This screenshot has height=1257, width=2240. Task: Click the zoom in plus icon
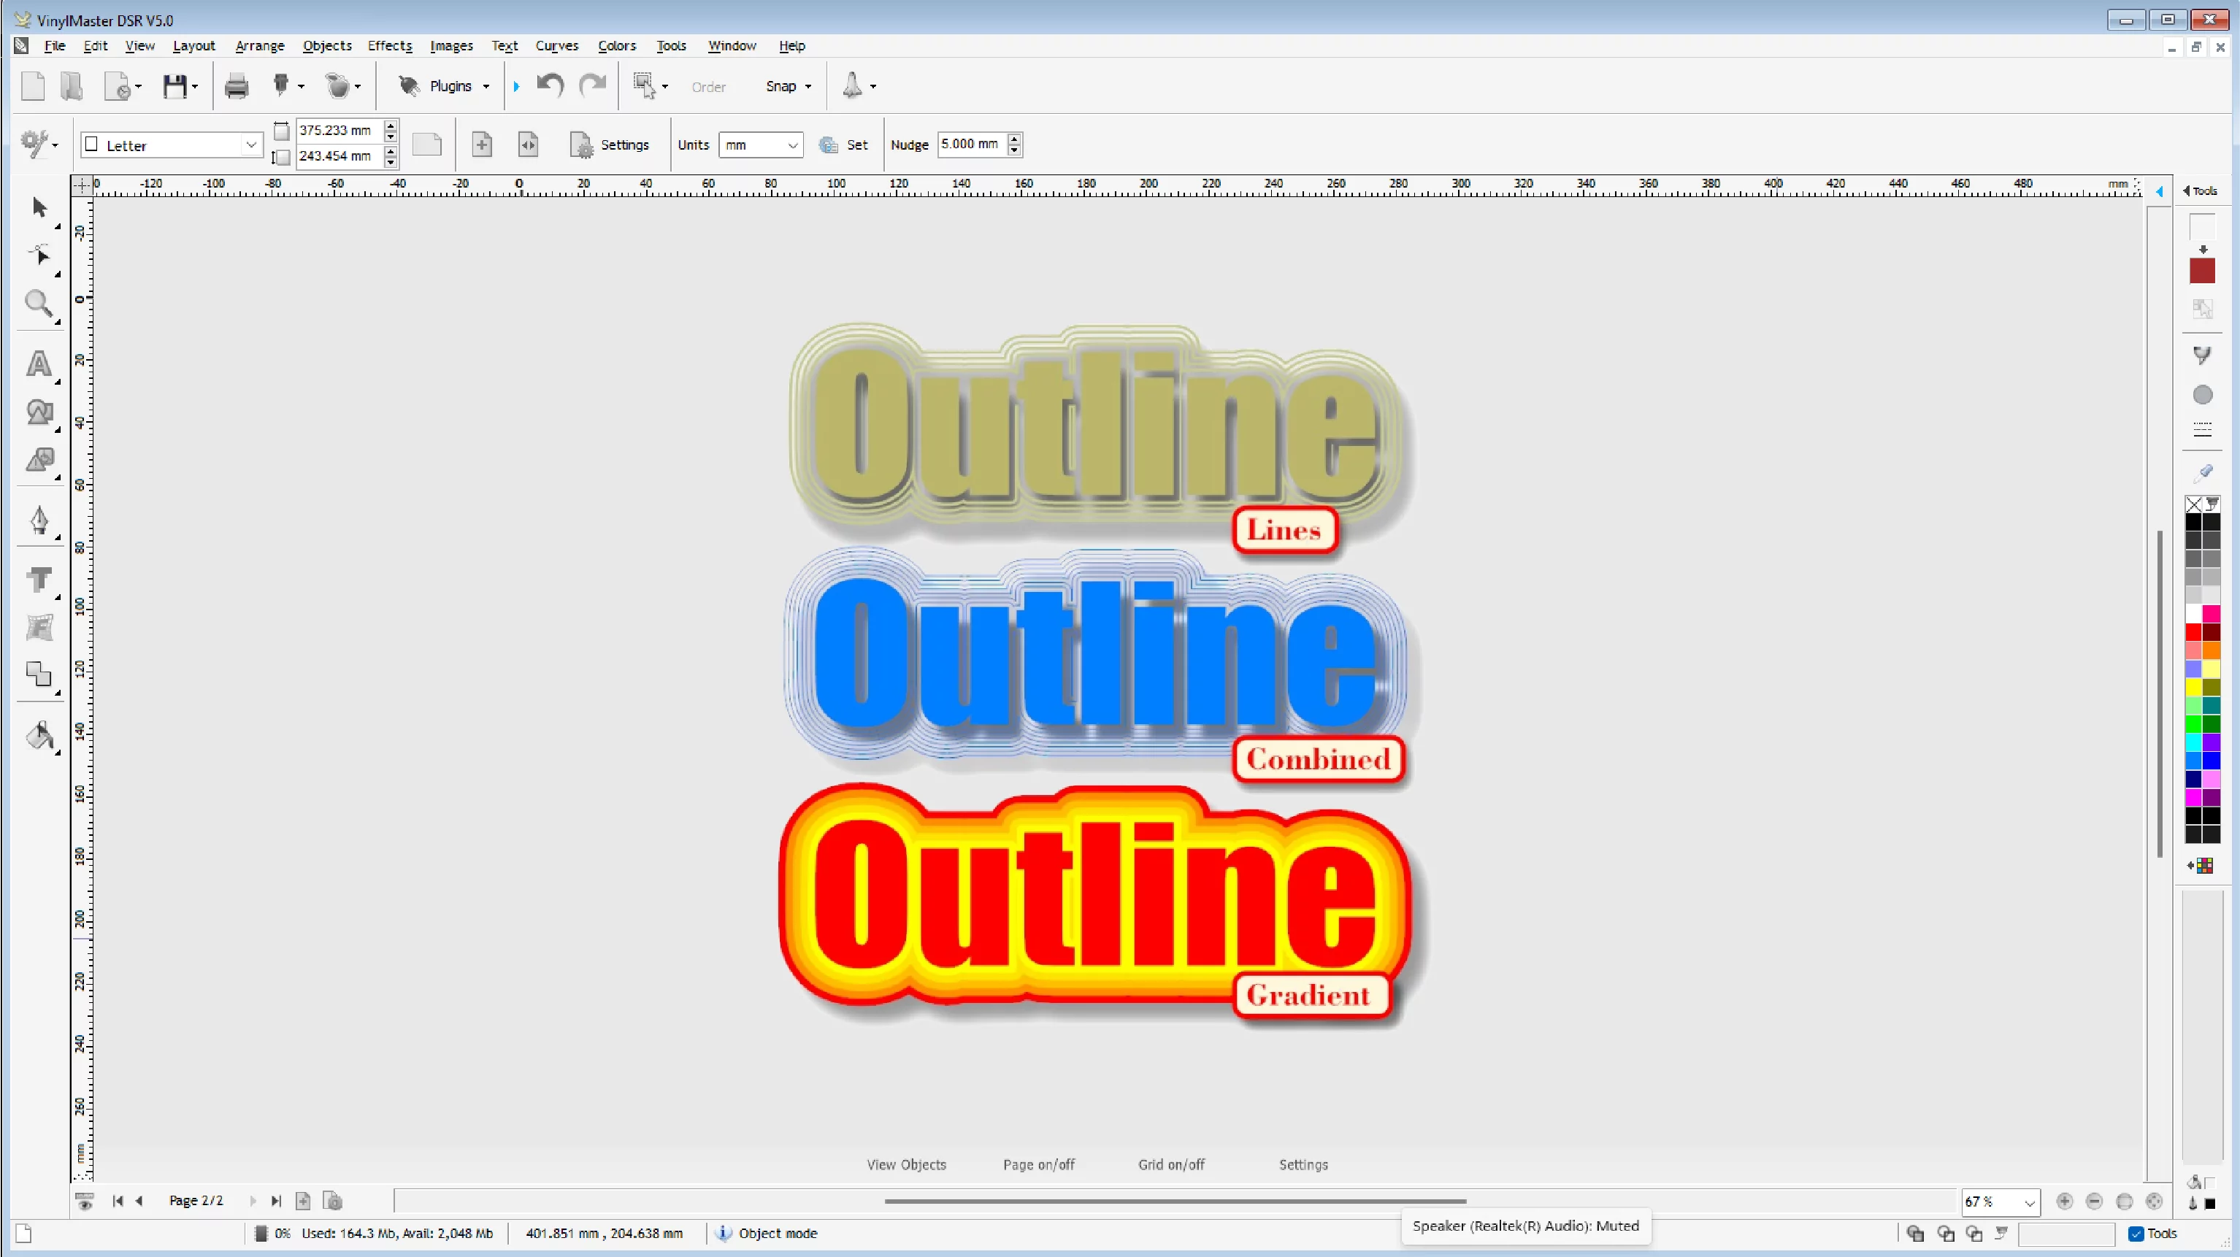coord(2064,1201)
